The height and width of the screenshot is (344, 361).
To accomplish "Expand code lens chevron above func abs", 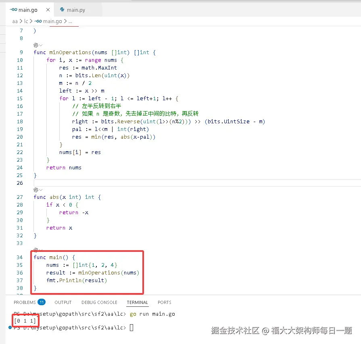I will tap(41, 190).
